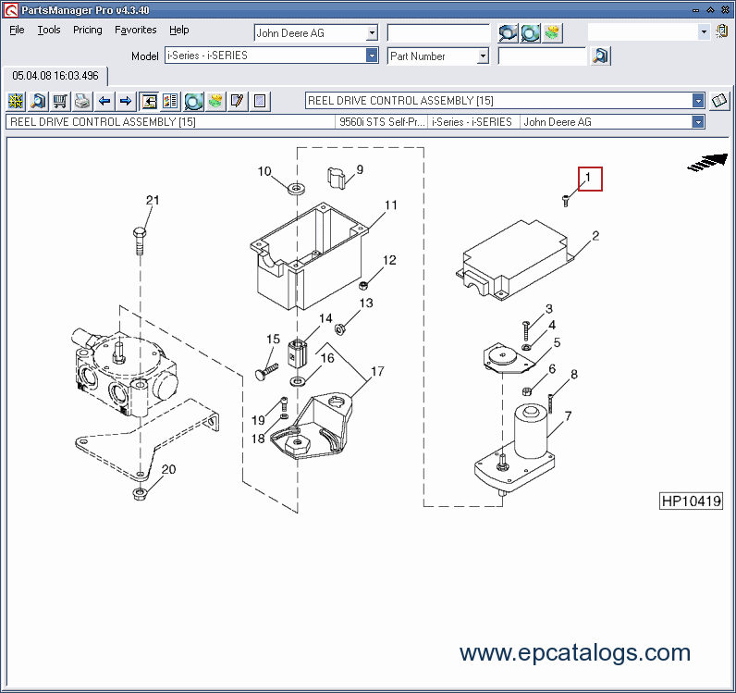Click callout number 9 by the clip
Screen dimensions: 736x693
[x=360, y=170]
